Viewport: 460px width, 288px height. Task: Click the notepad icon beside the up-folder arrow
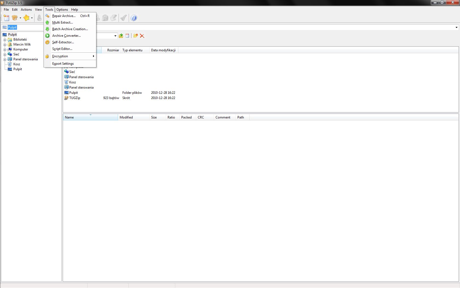point(127,36)
